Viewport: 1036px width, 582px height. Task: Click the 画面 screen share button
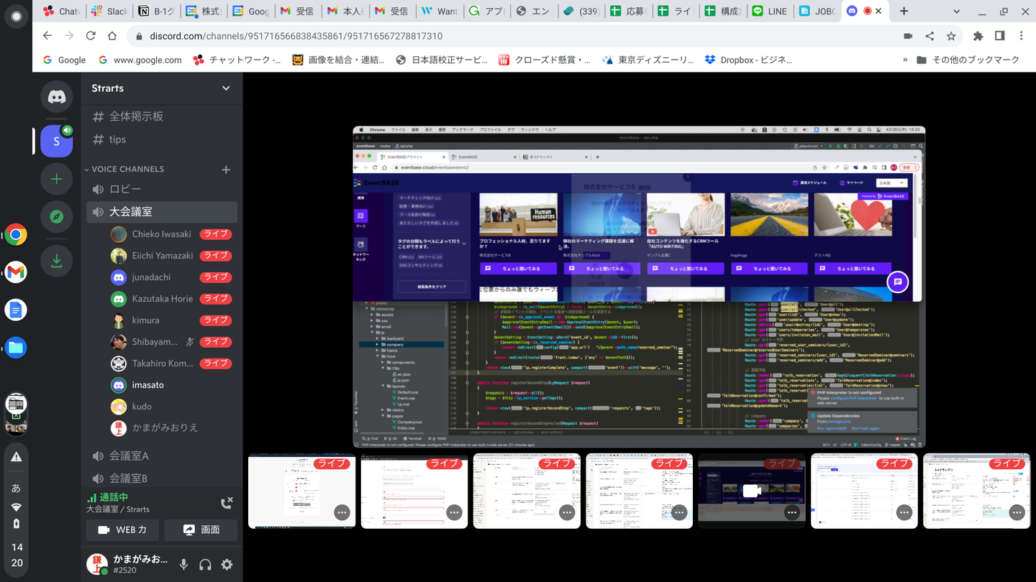(201, 530)
